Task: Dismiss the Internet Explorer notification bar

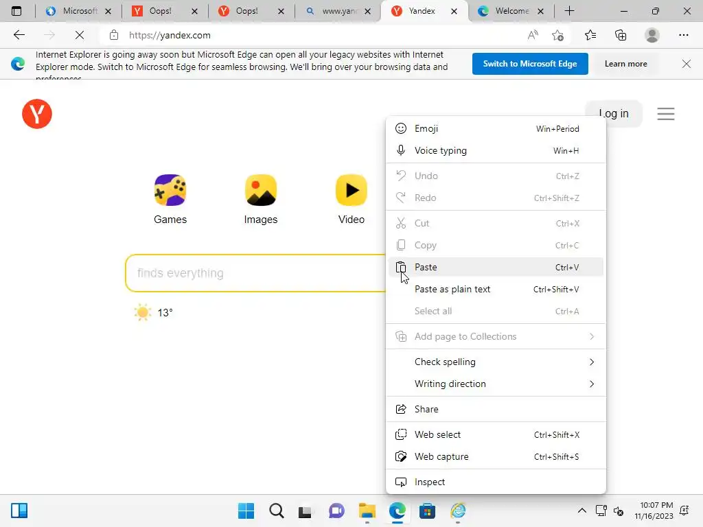Action: click(x=686, y=64)
